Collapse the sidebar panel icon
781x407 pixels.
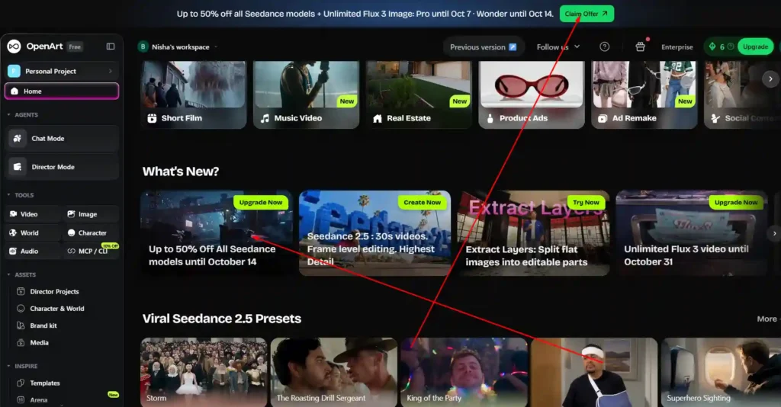coord(111,46)
